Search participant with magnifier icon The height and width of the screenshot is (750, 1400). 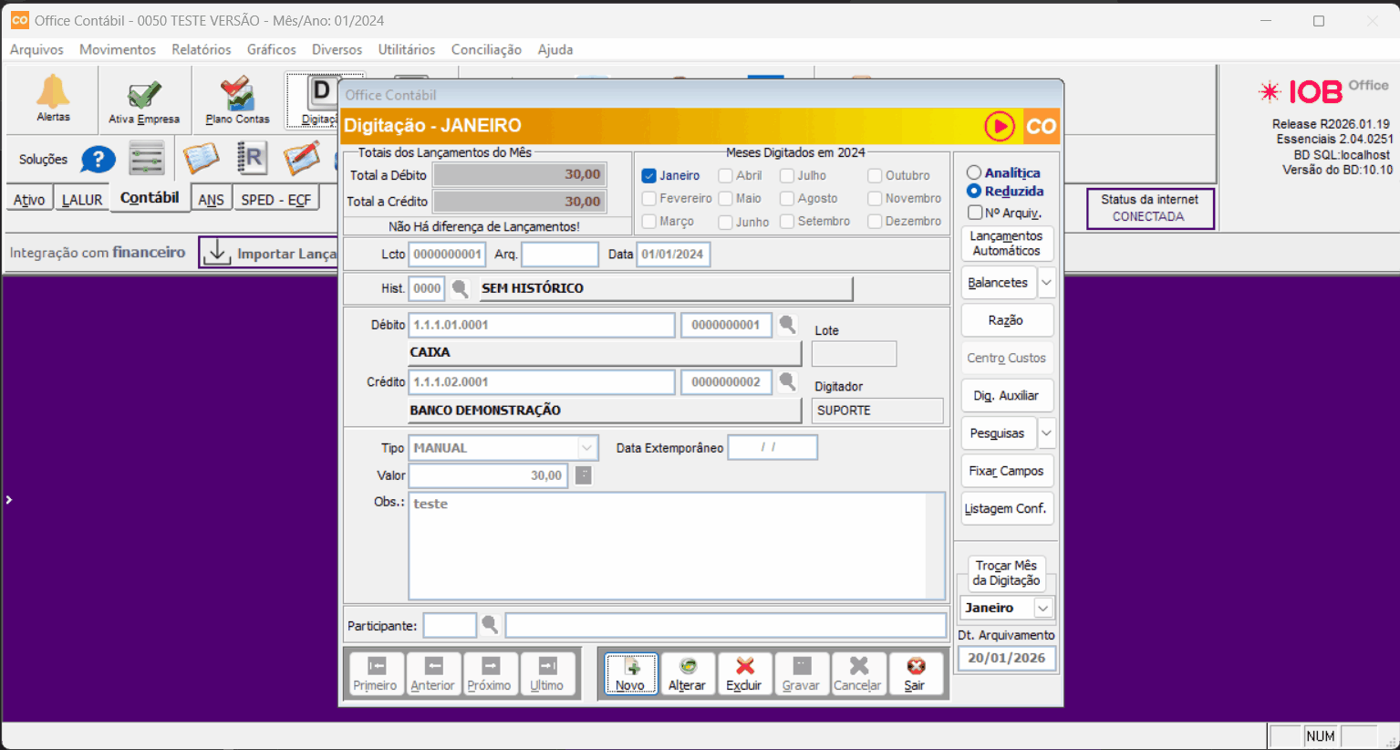coord(490,625)
